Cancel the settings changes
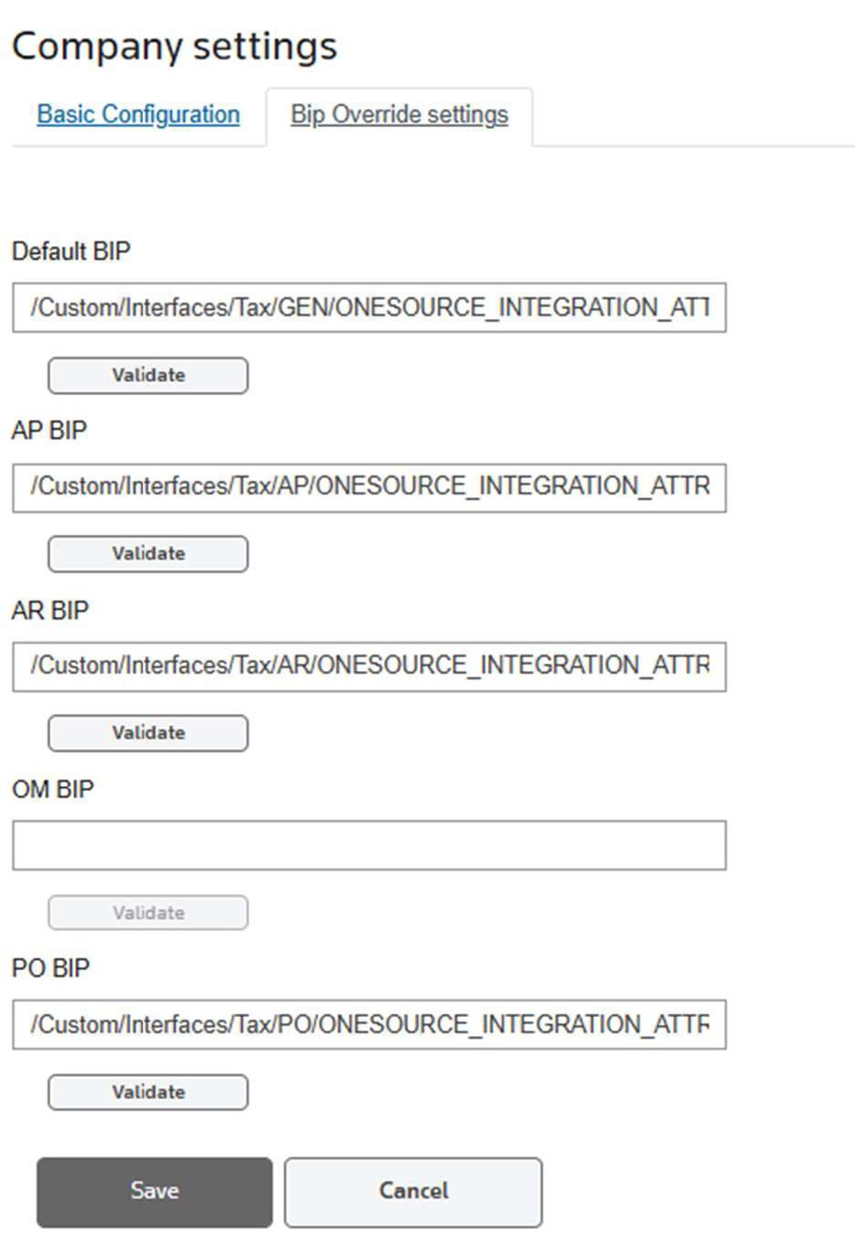 (x=413, y=1191)
